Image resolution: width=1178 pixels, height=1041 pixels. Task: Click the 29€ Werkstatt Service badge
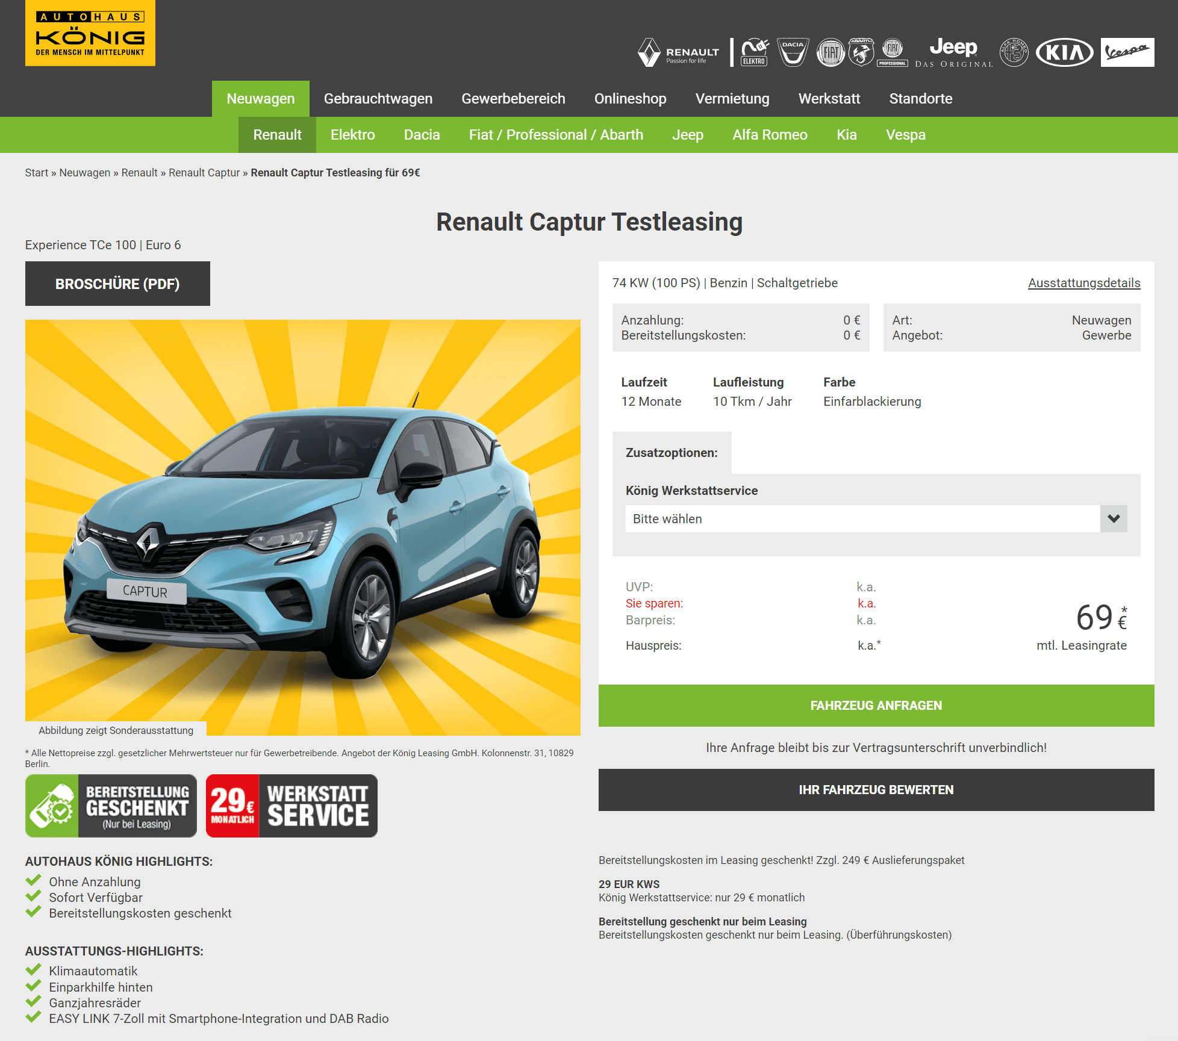[x=291, y=806]
